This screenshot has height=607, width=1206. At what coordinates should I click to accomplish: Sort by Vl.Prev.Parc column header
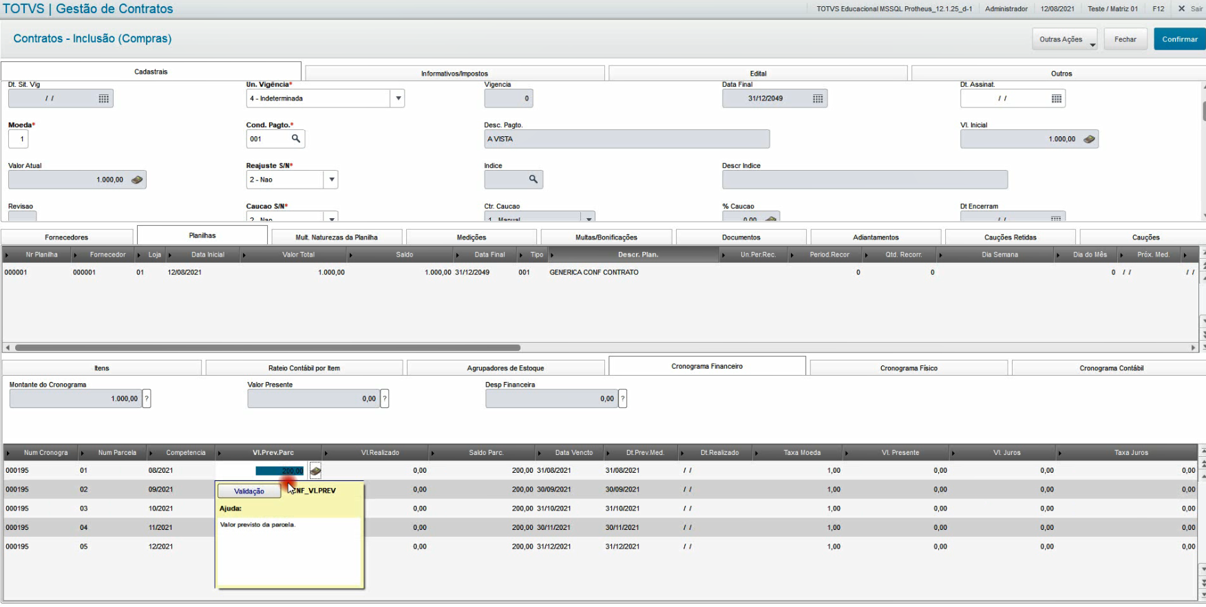tap(273, 453)
